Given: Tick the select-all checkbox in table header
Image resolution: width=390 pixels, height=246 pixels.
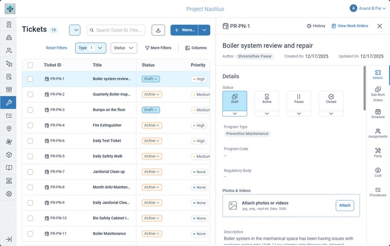Looking at the screenshot, I should tap(30, 65).
